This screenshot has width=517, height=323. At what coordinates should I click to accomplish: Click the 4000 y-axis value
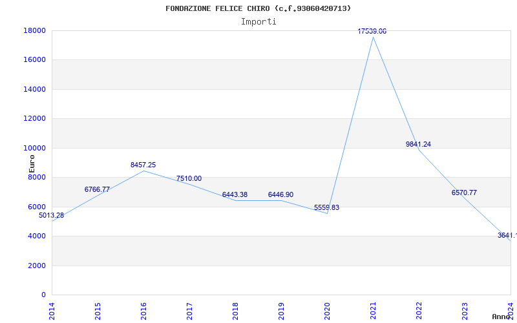(37, 236)
